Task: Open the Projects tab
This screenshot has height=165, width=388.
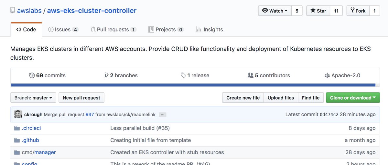Action: (x=166, y=29)
